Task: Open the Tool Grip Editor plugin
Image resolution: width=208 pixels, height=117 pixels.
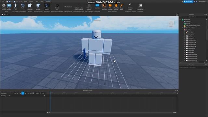Action: [130, 7]
